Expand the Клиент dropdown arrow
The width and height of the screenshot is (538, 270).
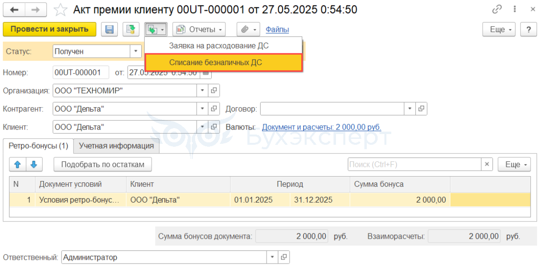click(202, 127)
